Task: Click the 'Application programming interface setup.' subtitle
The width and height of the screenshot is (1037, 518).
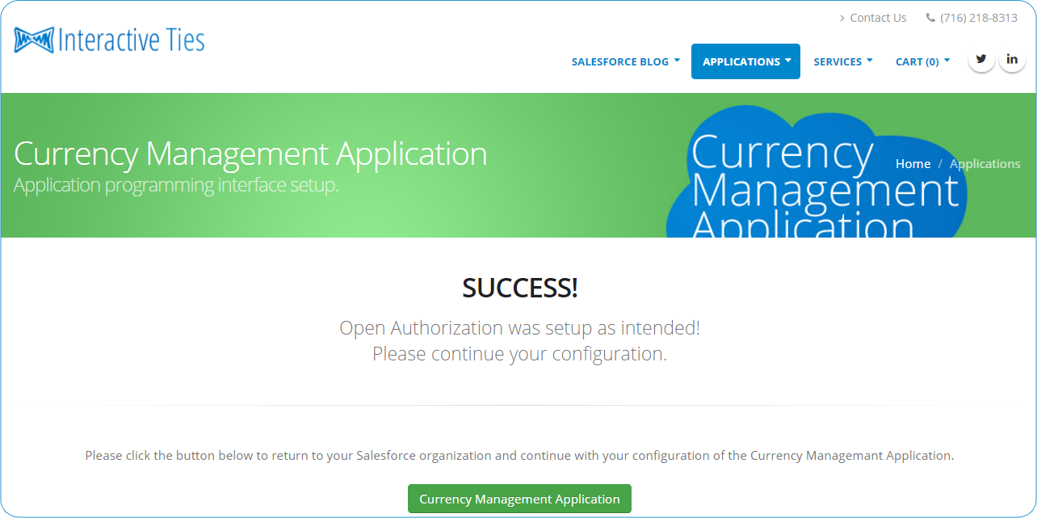Action: [x=176, y=185]
